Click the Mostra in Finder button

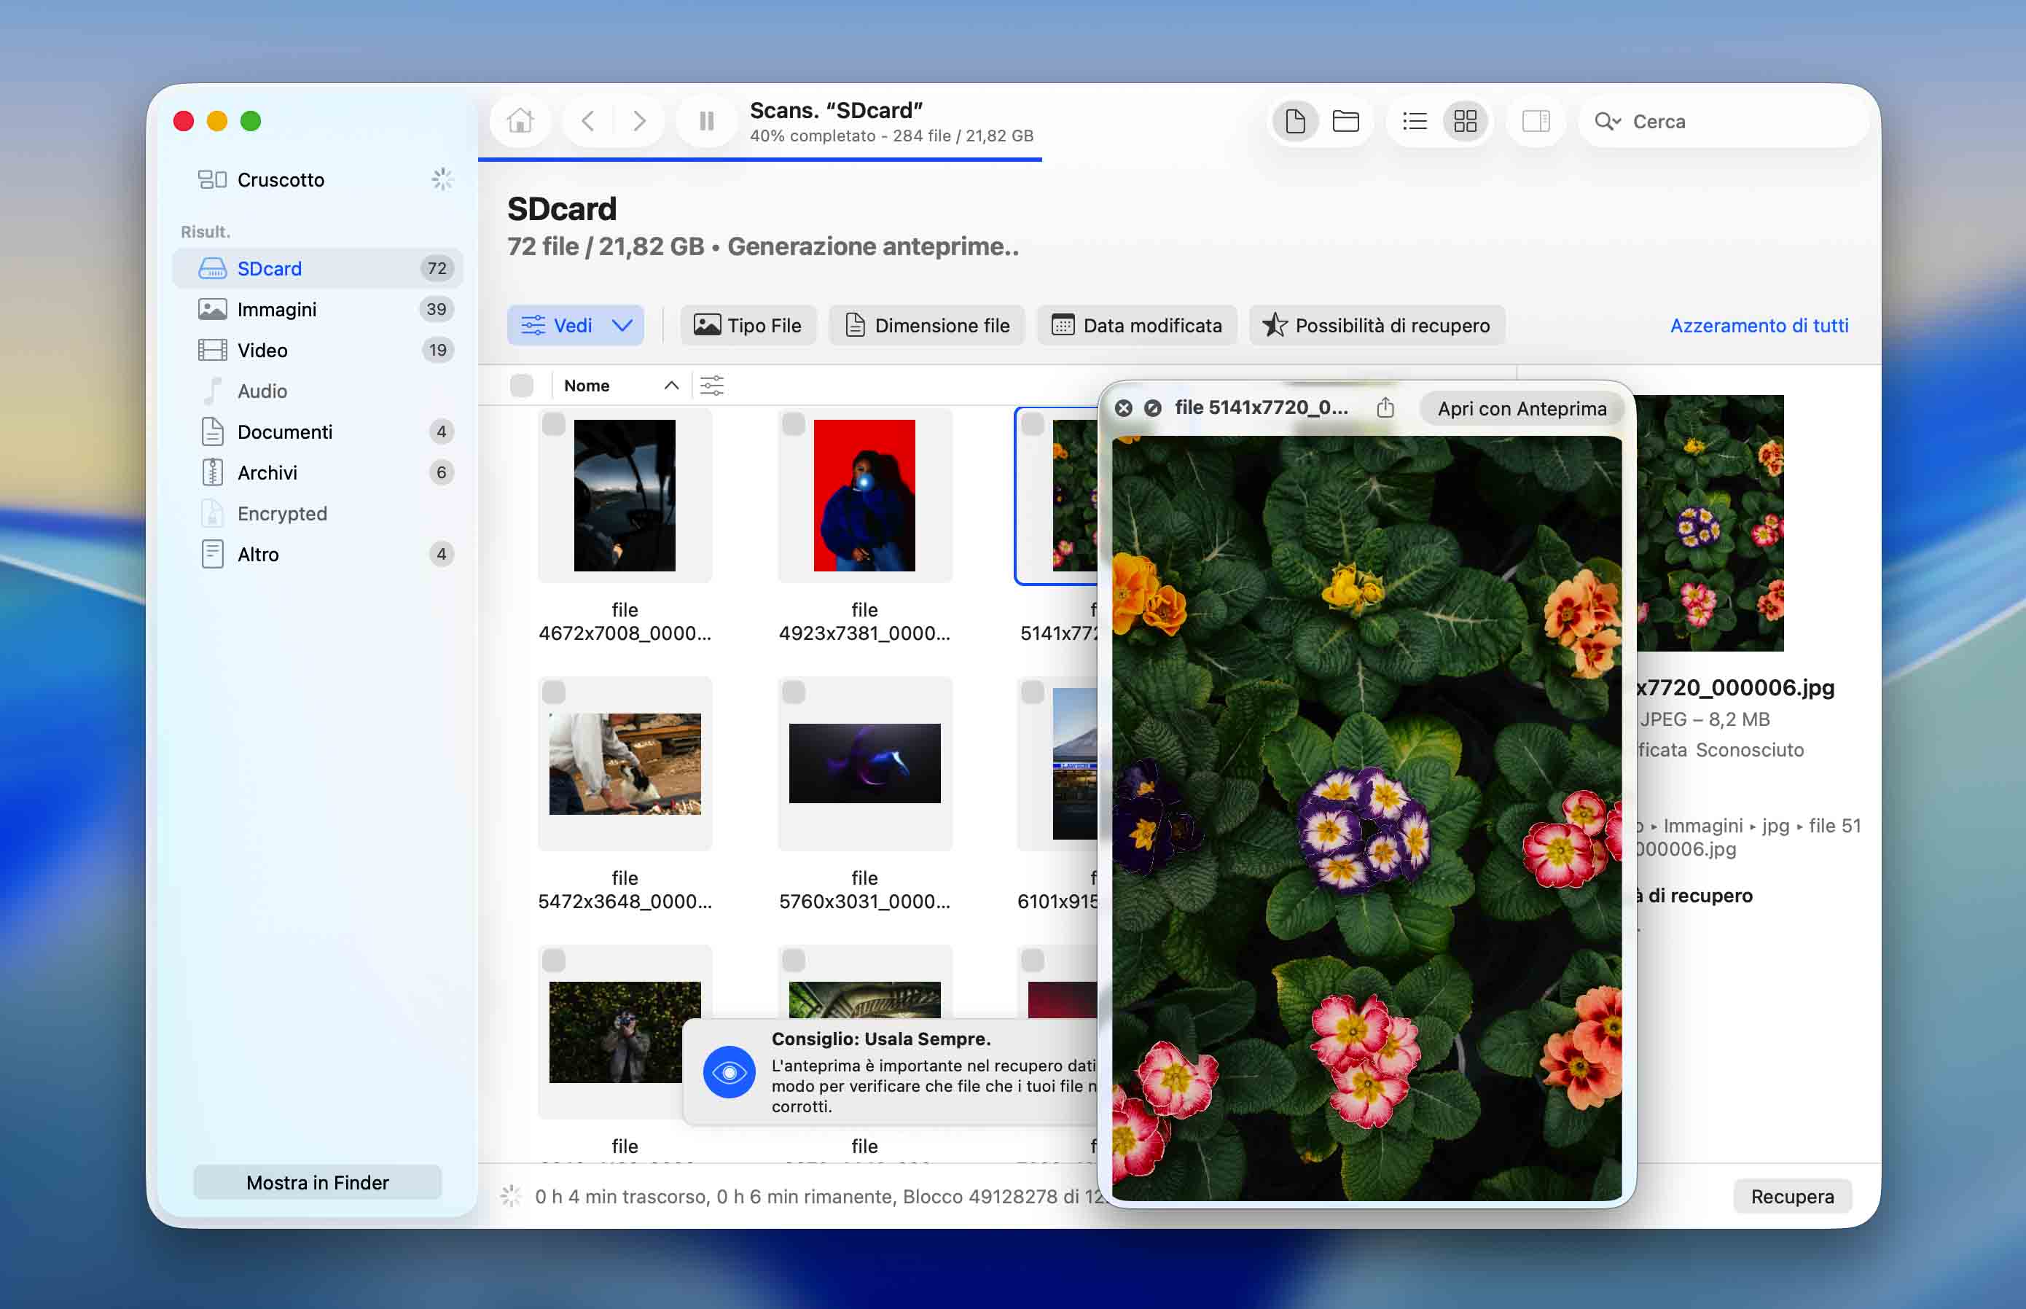tap(318, 1182)
